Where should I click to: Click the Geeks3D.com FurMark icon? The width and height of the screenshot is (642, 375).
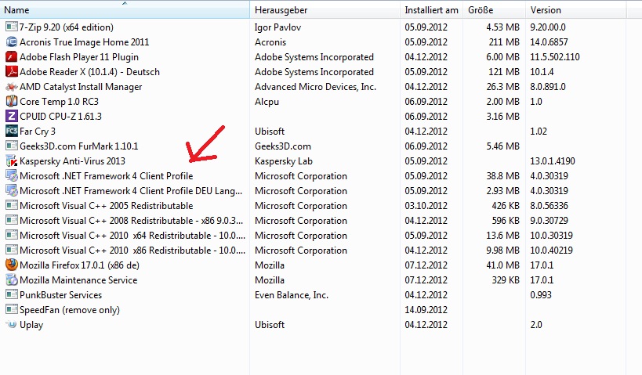tap(12, 146)
